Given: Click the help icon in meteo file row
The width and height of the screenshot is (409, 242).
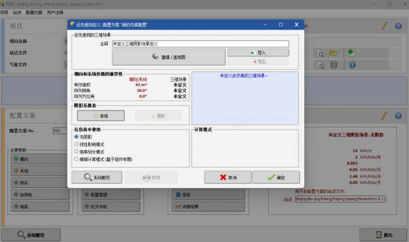Looking at the screenshot, I should 352,65.
